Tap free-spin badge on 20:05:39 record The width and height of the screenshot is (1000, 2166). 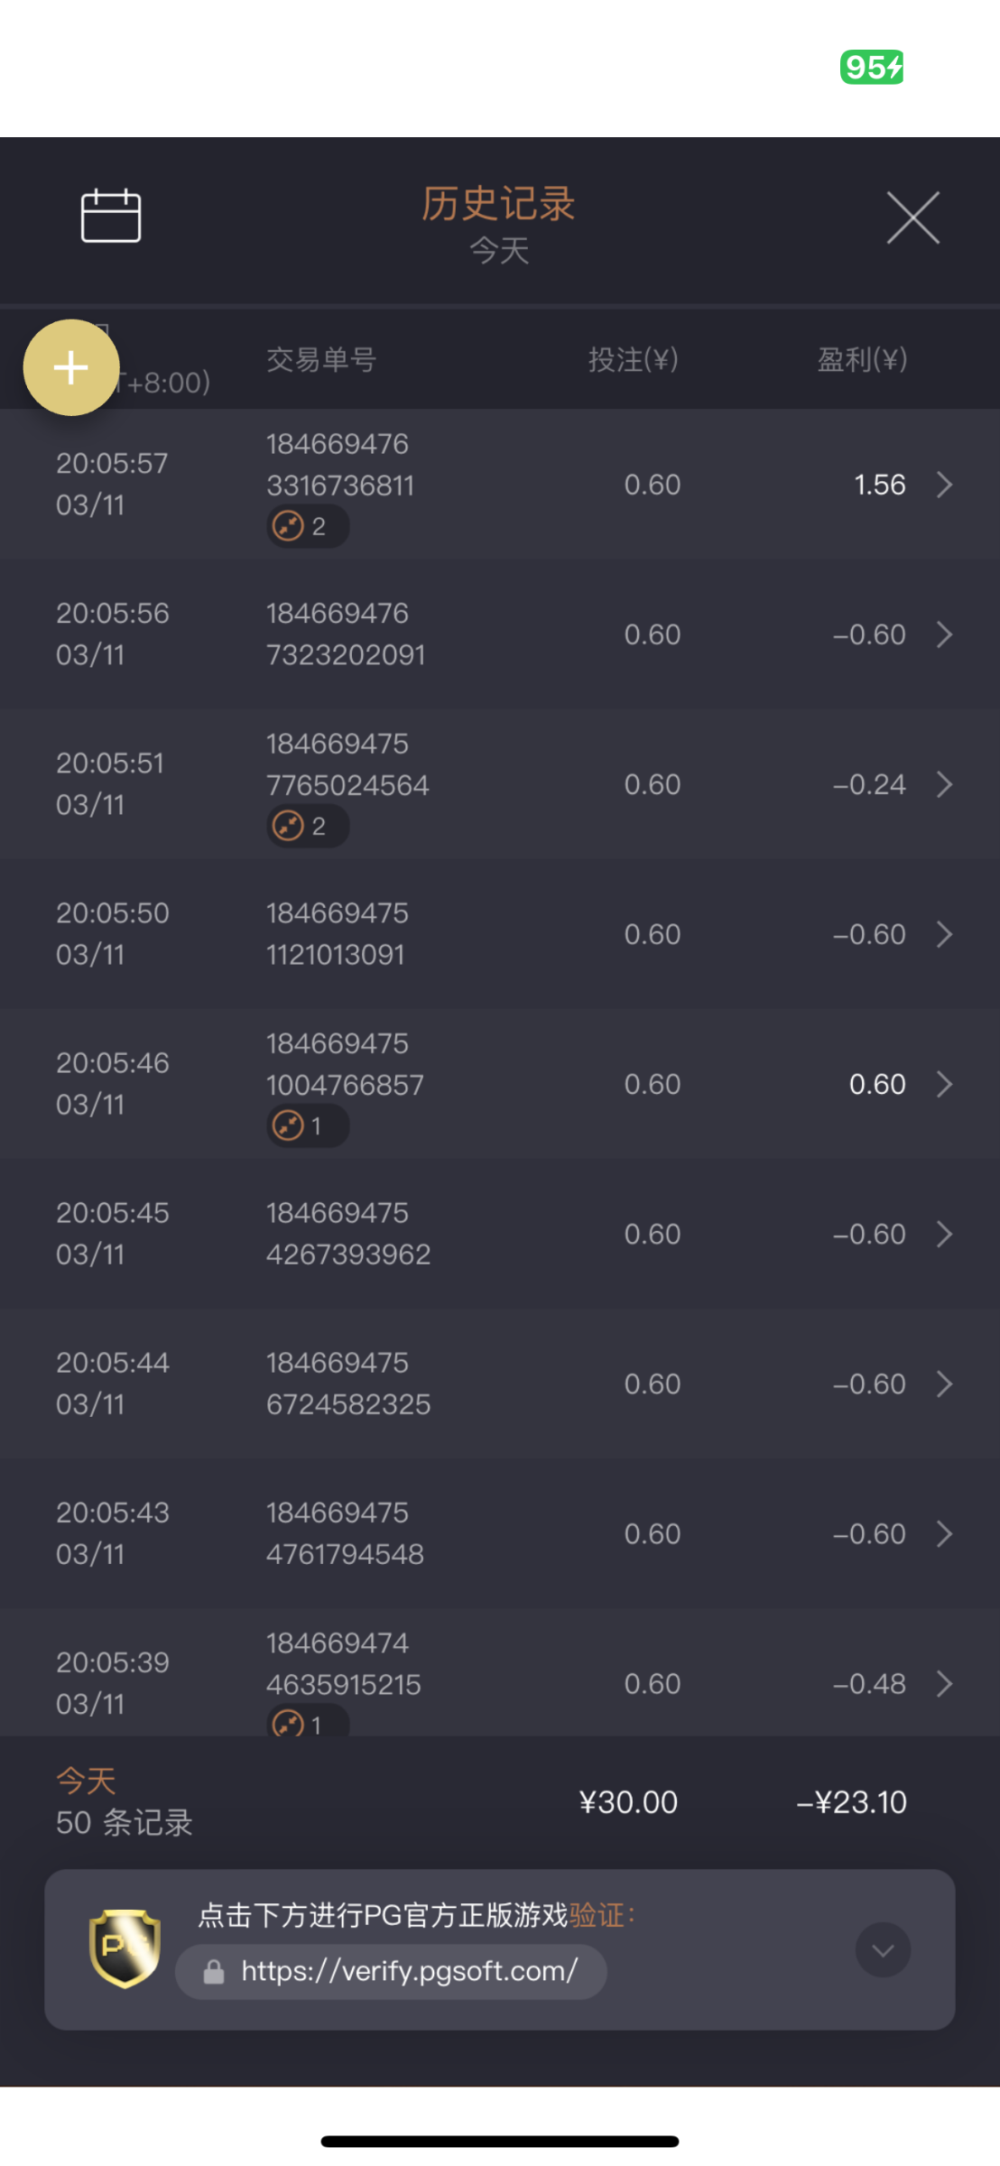pos(307,1723)
